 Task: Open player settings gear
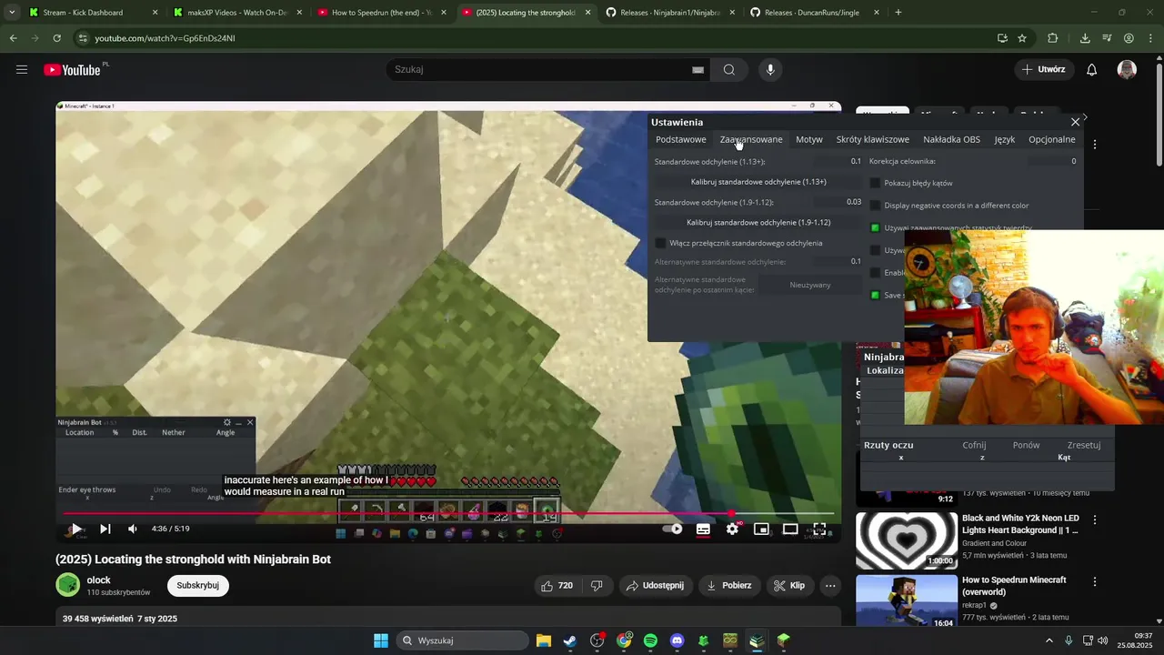(x=732, y=529)
